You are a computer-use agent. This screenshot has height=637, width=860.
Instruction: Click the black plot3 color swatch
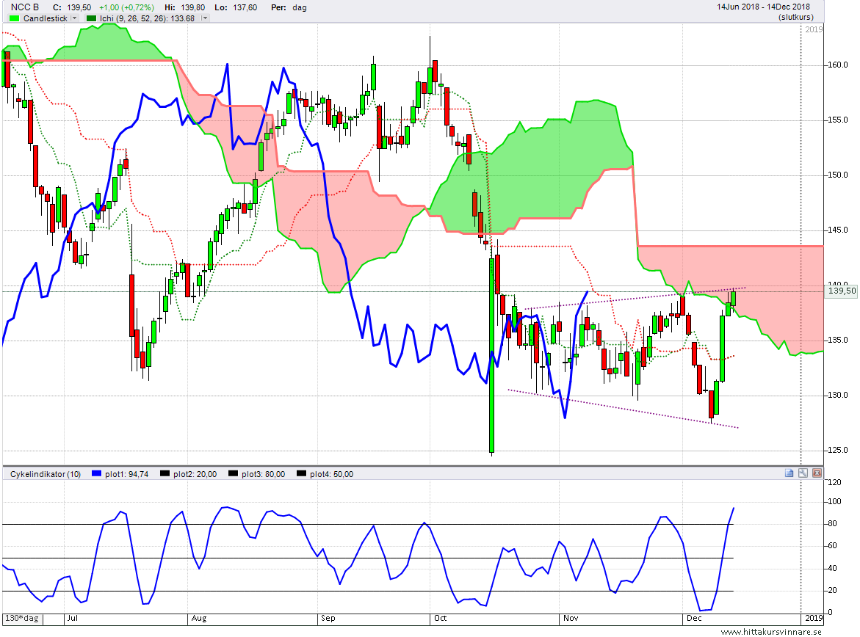(x=233, y=473)
